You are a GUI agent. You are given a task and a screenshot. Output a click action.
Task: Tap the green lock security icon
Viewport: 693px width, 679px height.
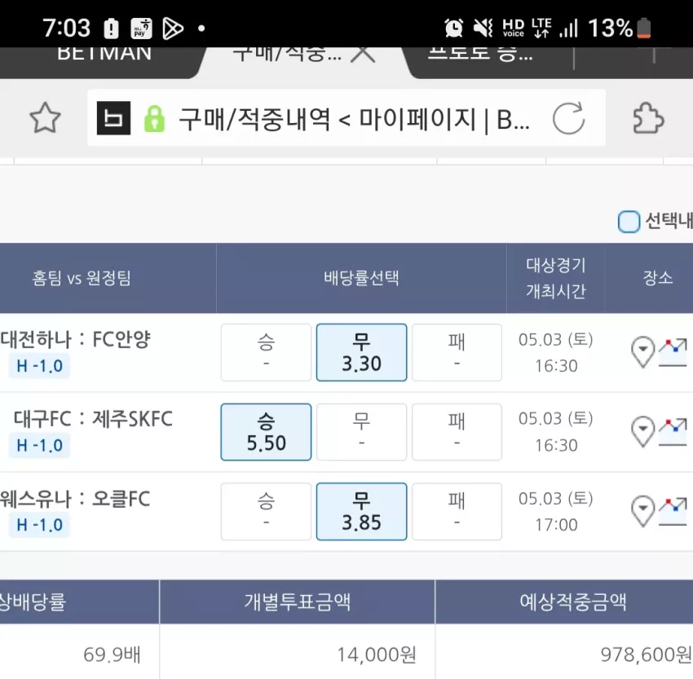click(x=154, y=118)
